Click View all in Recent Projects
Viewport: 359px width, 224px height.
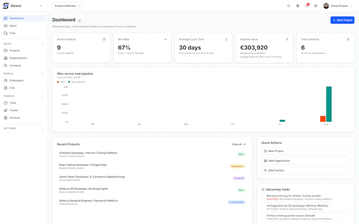239,144
